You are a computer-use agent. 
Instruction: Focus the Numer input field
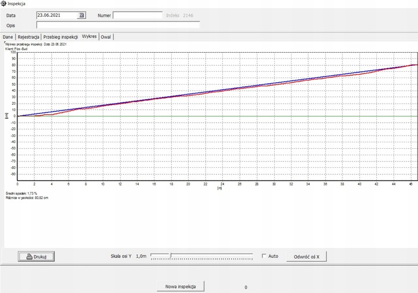point(138,16)
